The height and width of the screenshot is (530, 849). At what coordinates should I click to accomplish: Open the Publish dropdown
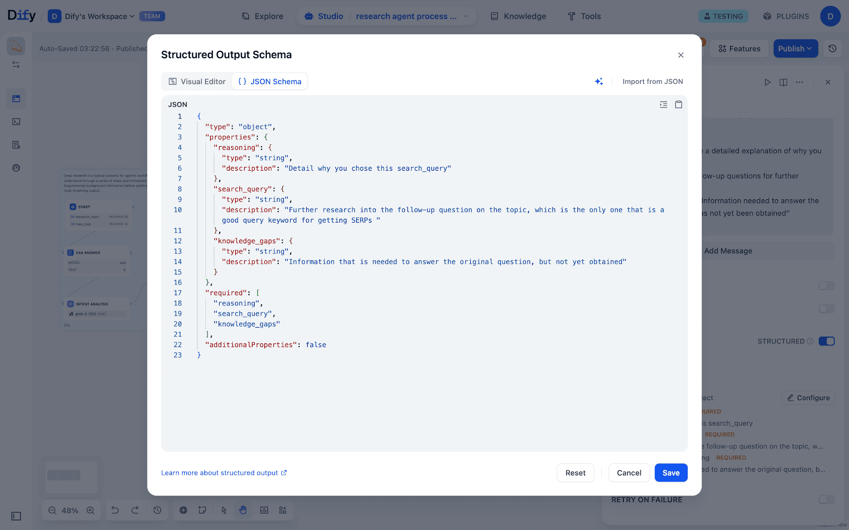click(x=795, y=49)
